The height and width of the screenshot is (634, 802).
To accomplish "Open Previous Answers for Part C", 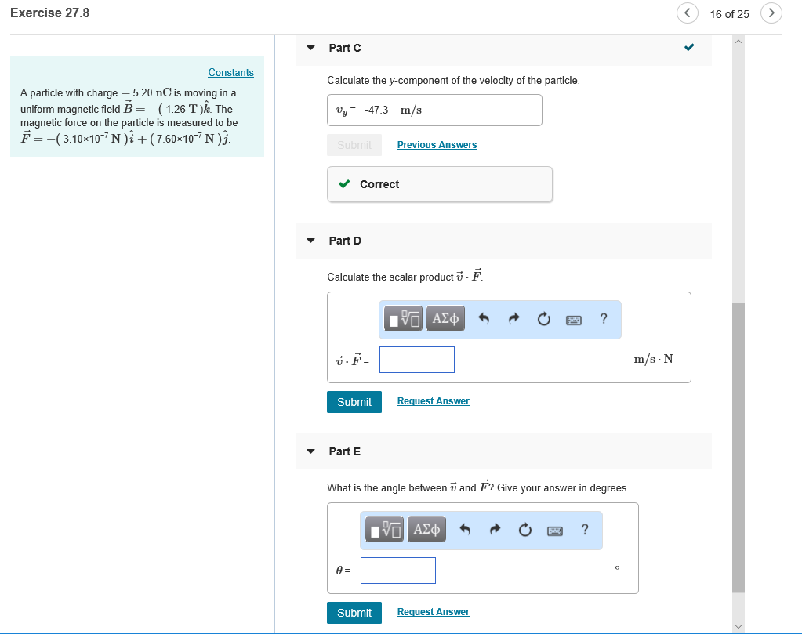I will (437, 144).
